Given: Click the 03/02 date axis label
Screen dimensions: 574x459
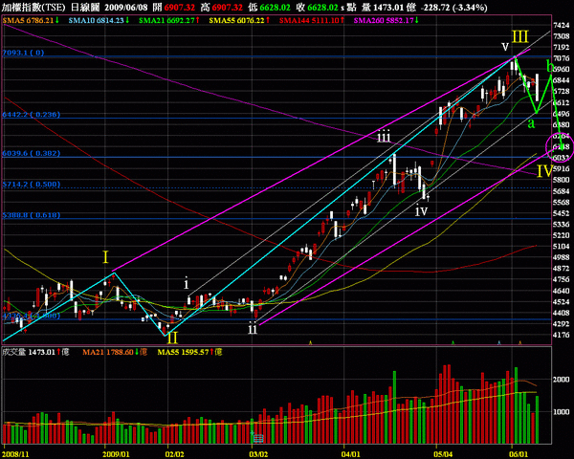Looking at the screenshot, I should tap(259, 454).
